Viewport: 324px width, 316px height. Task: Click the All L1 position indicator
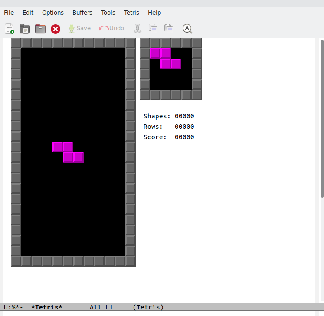tap(101, 307)
